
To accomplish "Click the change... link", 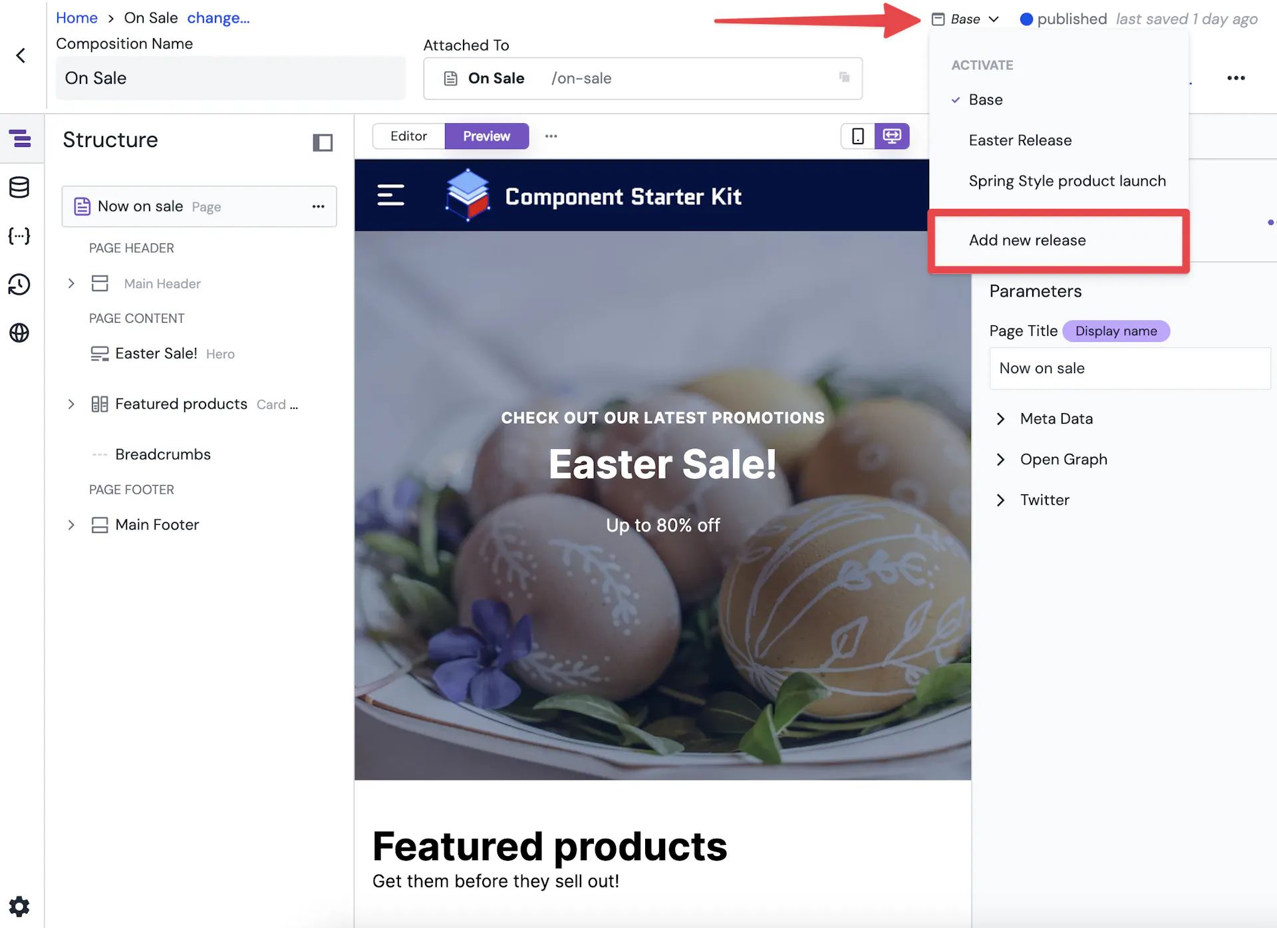I will point(219,18).
